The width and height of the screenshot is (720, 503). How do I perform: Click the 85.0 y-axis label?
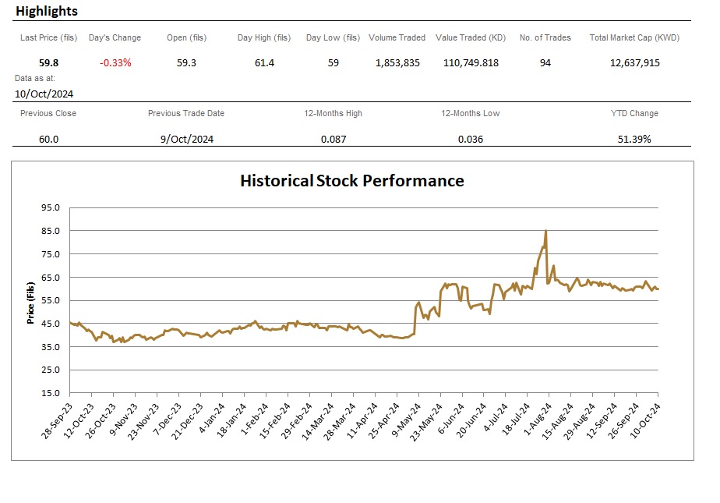(x=51, y=231)
